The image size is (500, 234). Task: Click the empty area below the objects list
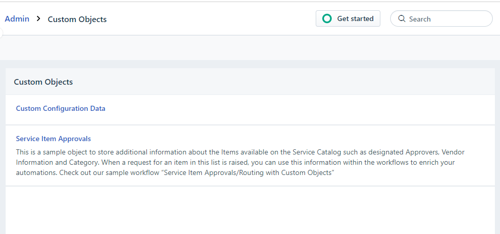[x=250, y=210]
